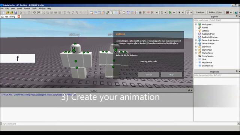Click the Workspace globe icon in Explorer

199,24
